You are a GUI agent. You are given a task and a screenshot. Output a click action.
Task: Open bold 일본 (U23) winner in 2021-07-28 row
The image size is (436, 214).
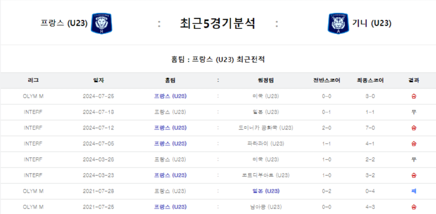(265, 192)
